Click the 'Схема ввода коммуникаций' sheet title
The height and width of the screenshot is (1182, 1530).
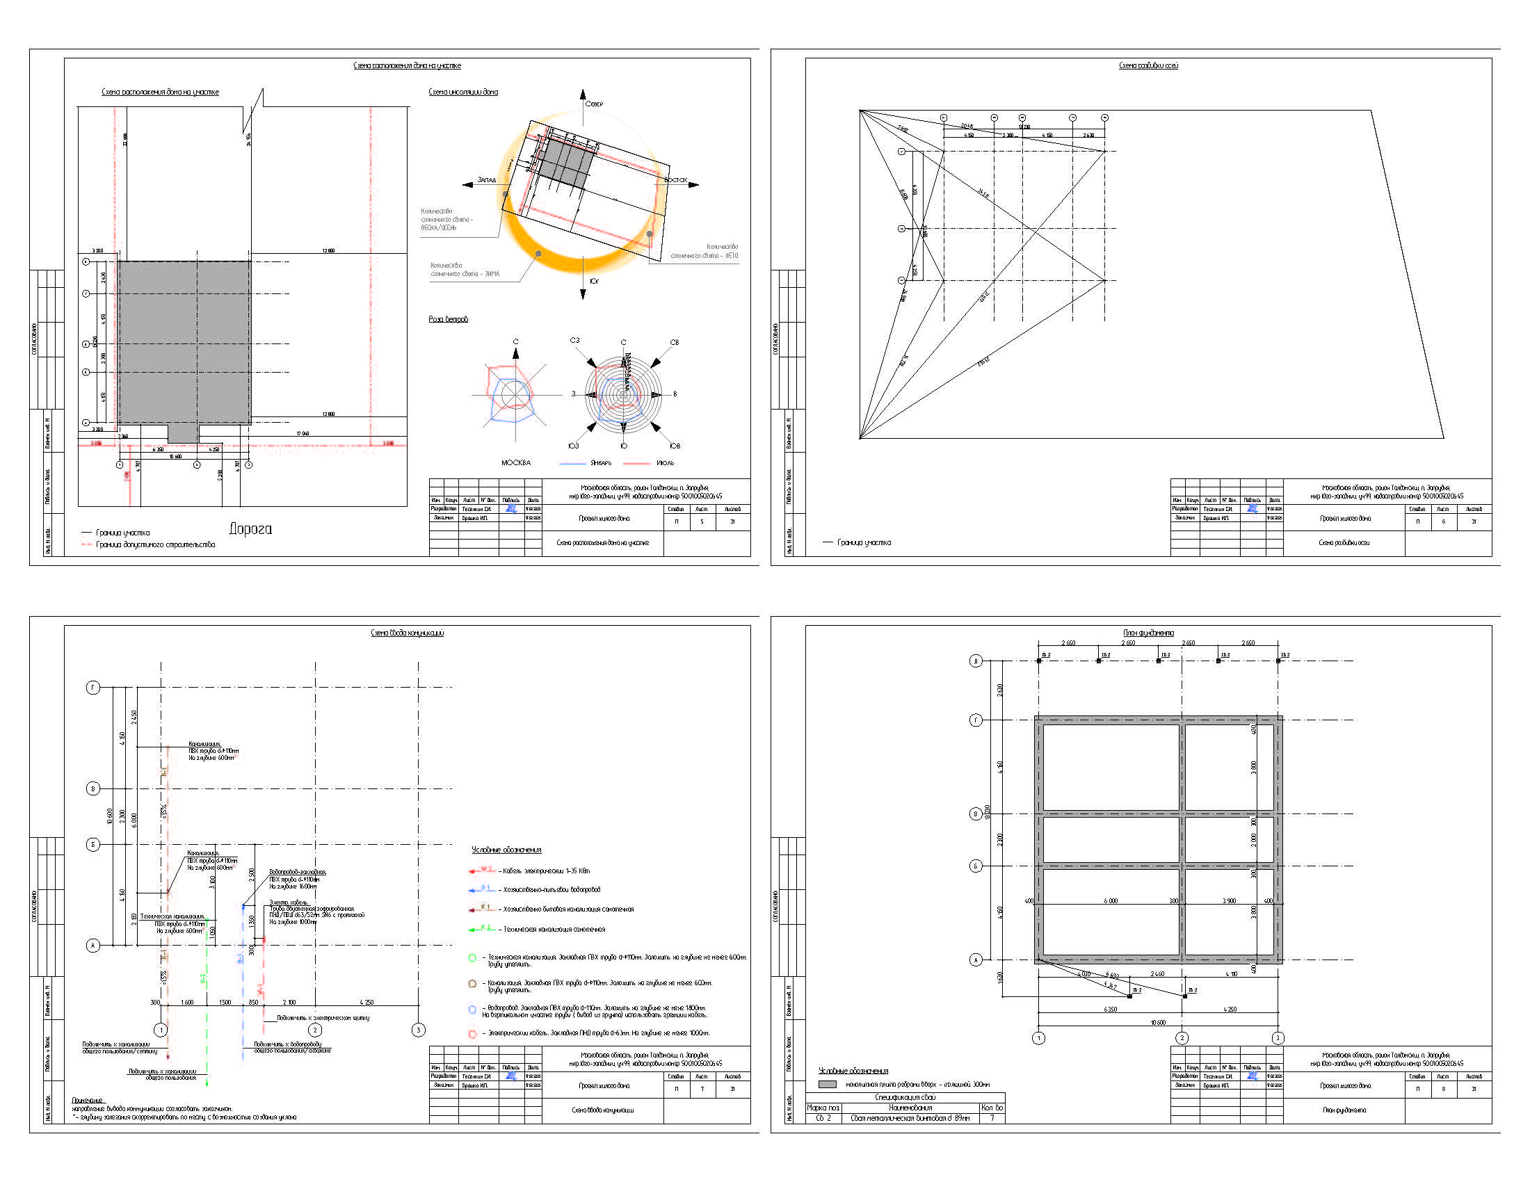click(x=407, y=633)
